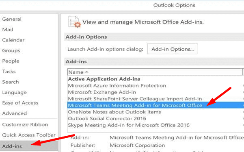The height and width of the screenshot is (152, 244).
Task: Choose the Tasks category
Action: tap(9, 72)
